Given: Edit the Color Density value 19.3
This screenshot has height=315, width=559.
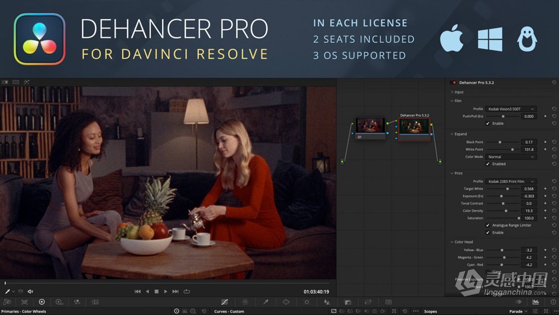Looking at the screenshot, I should pyautogui.click(x=529, y=211).
